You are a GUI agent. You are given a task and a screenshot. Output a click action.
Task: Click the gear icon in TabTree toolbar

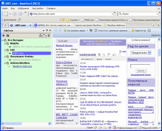(x=4, y=35)
